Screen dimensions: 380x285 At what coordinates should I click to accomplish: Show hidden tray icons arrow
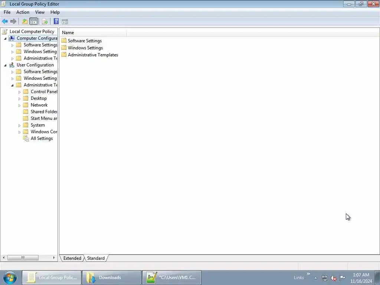tap(315, 278)
